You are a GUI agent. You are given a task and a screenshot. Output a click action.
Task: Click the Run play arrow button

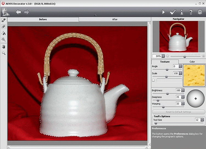pyautogui.click(x=164, y=12)
